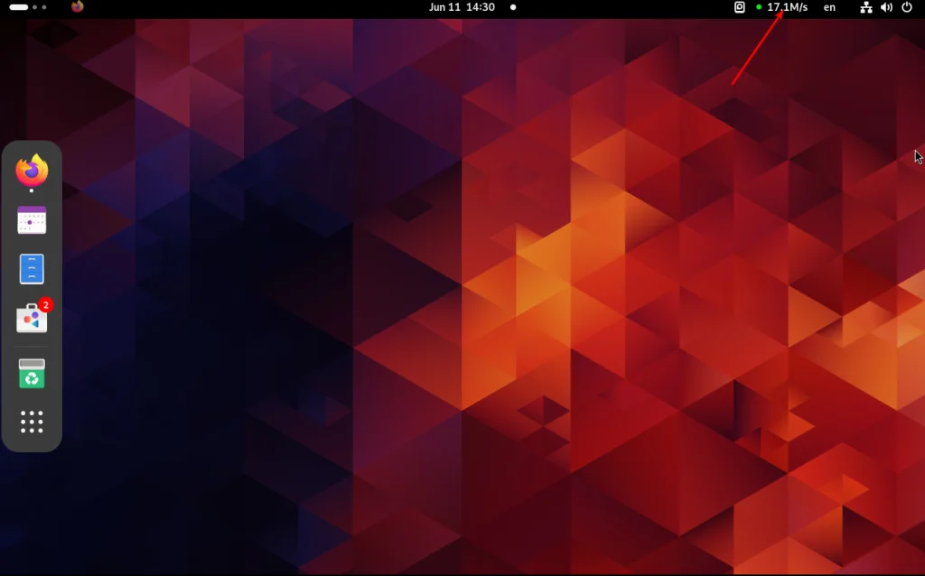The width and height of the screenshot is (925, 576).
Task: Click the Firefox icon in the top bar
Action: [78, 7]
